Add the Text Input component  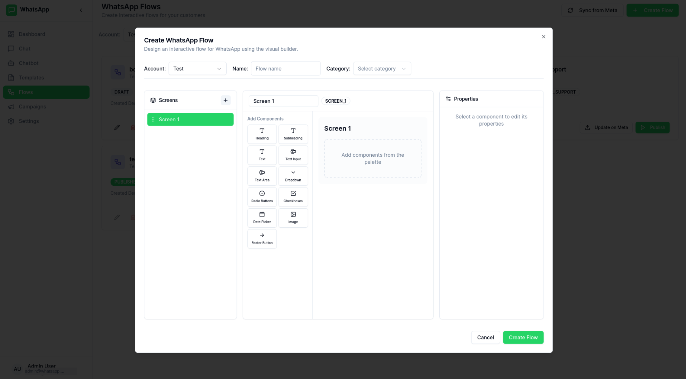tap(293, 155)
